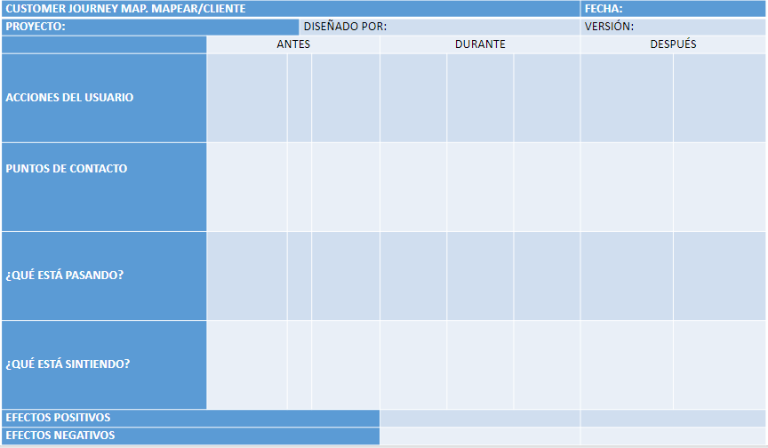Viewport: 768px width, 448px height.
Task: Click the VERSIÓN field
Action: pos(673,27)
